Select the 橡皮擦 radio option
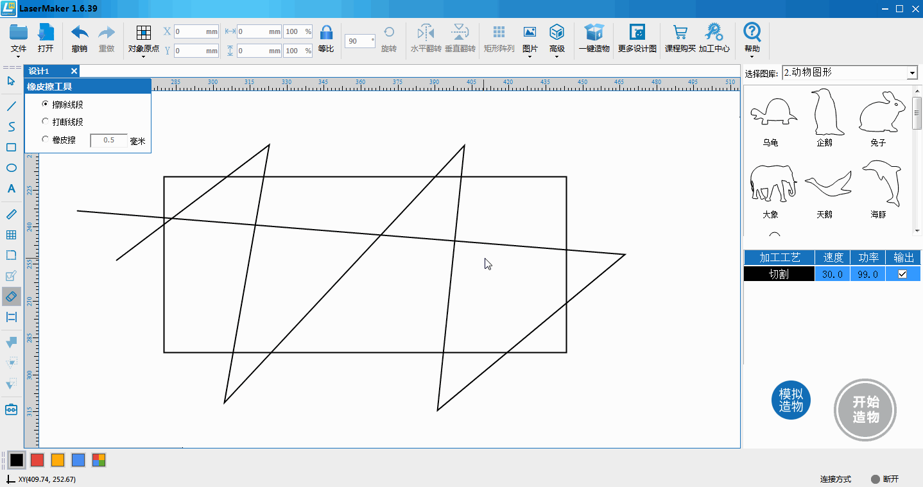 pyautogui.click(x=45, y=139)
